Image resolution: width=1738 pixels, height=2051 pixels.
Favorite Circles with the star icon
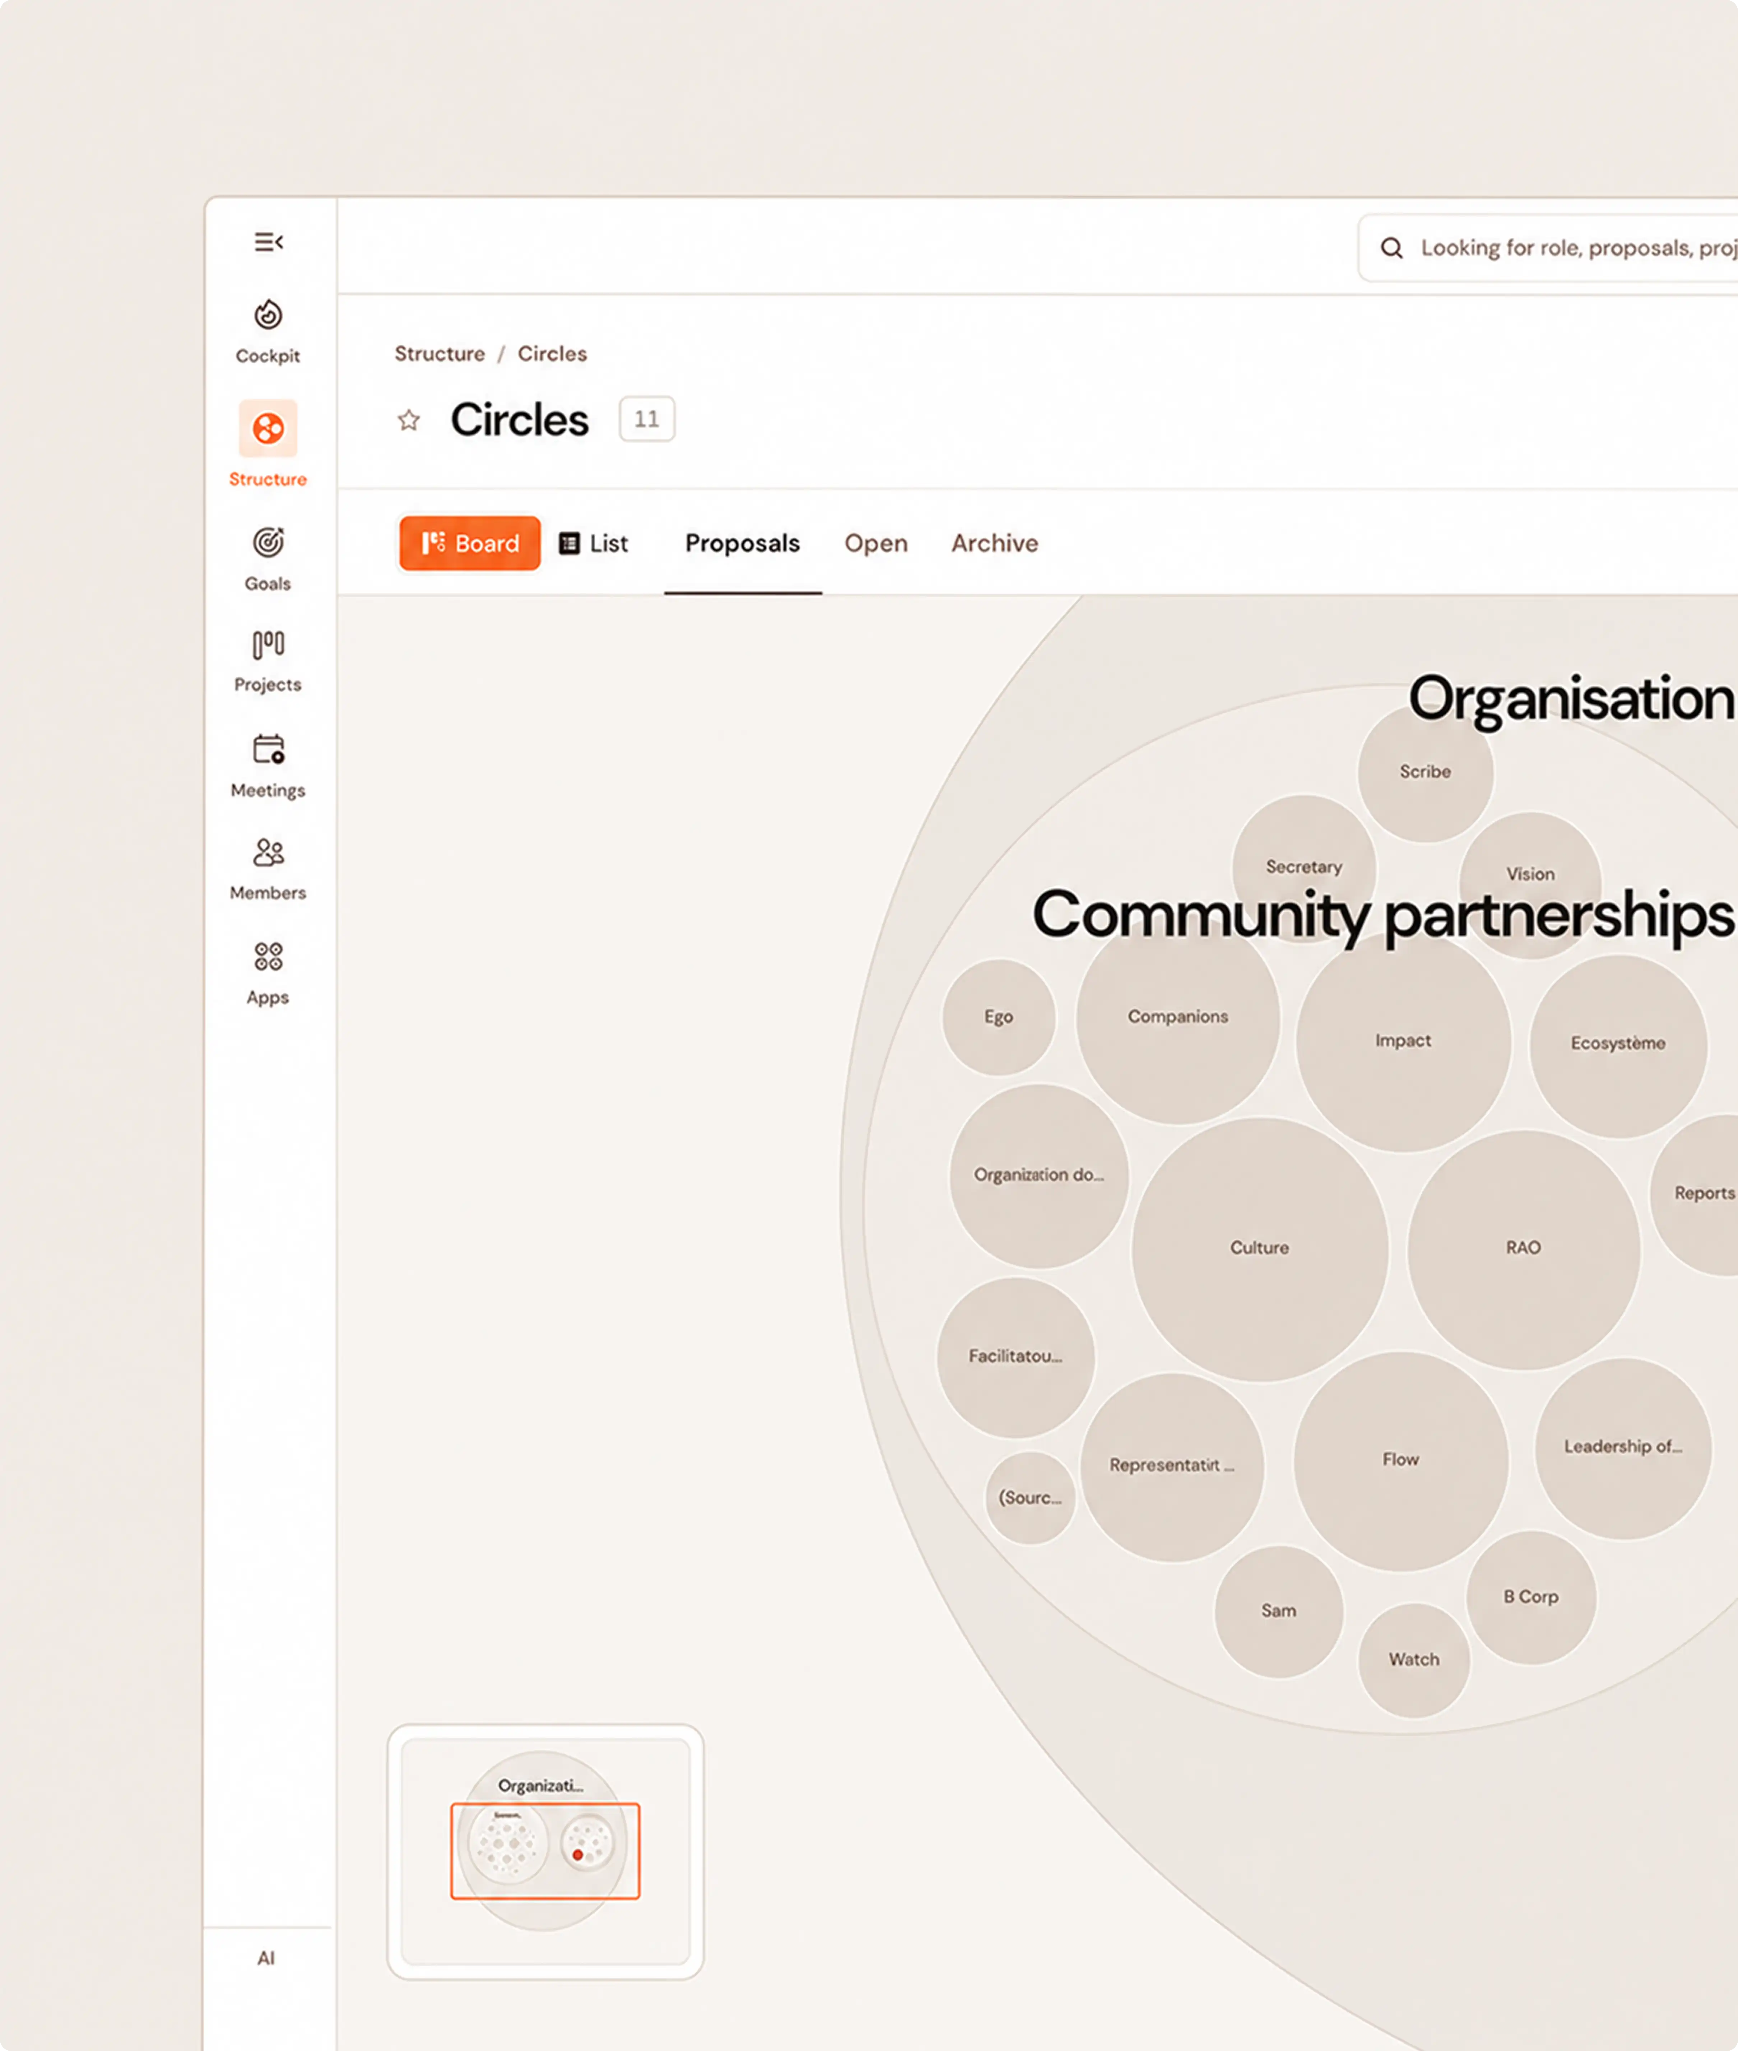point(409,420)
